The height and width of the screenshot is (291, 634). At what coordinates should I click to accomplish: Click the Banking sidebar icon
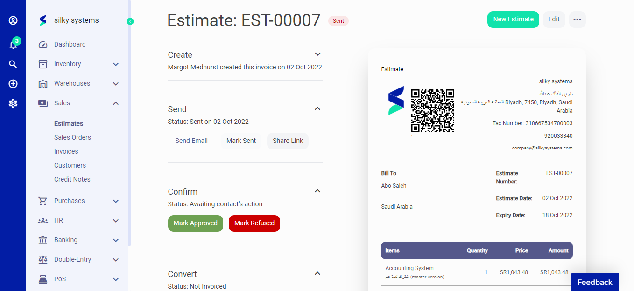(42, 240)
